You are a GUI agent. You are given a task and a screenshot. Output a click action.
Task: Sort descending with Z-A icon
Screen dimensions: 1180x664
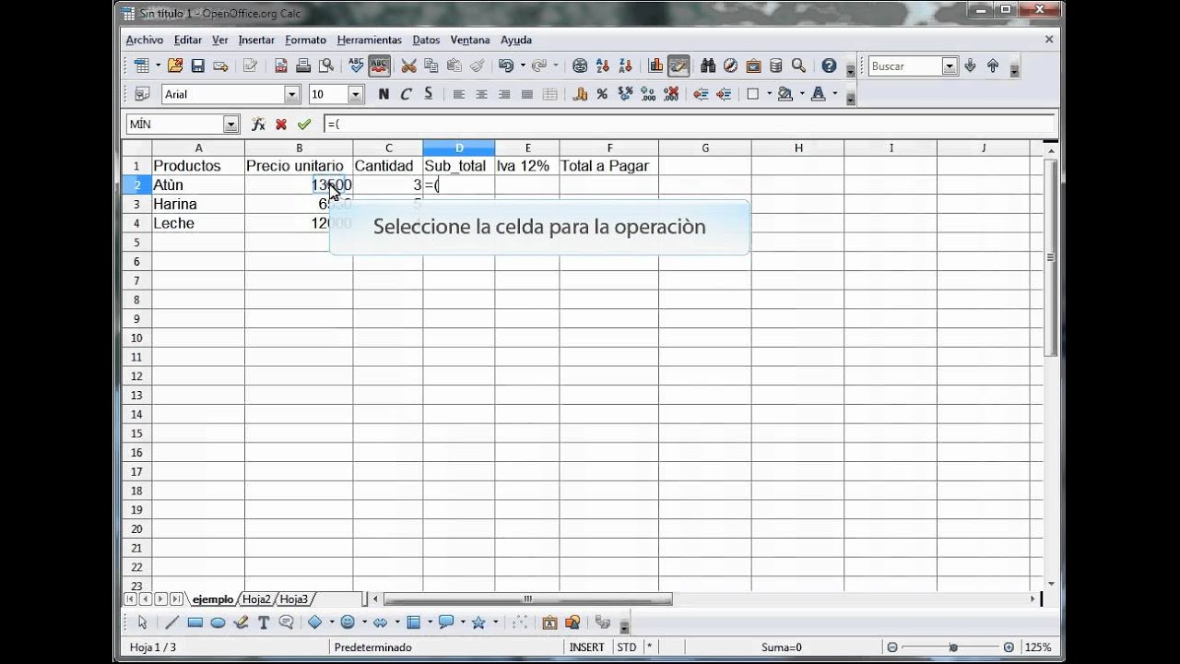click(626, 65)
